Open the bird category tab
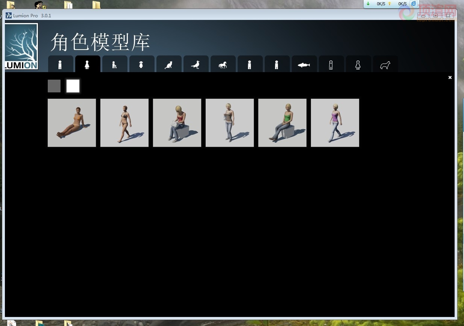Image resolution: width=464 pixels, height=326 pixels. click(196, 64)
